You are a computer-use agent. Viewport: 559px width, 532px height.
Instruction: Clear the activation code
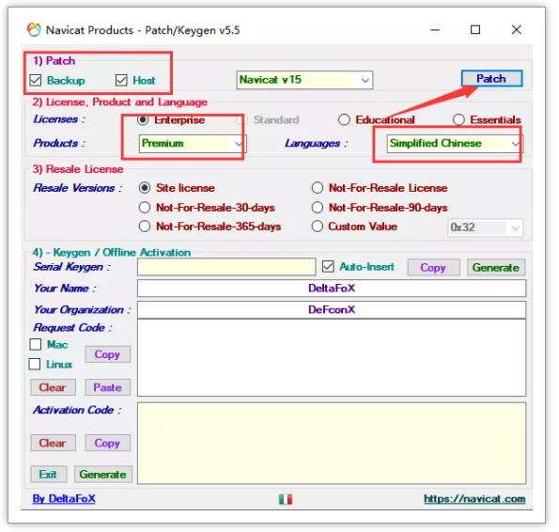pos(53,443)
